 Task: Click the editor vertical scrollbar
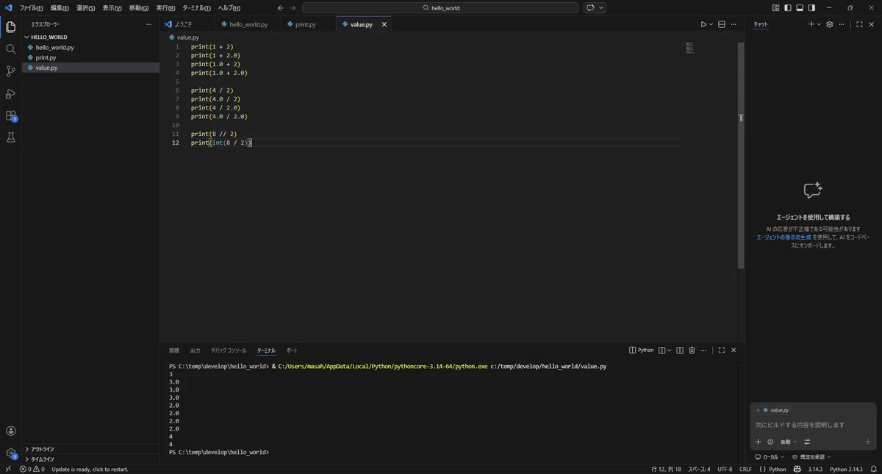tap(741, 154)
